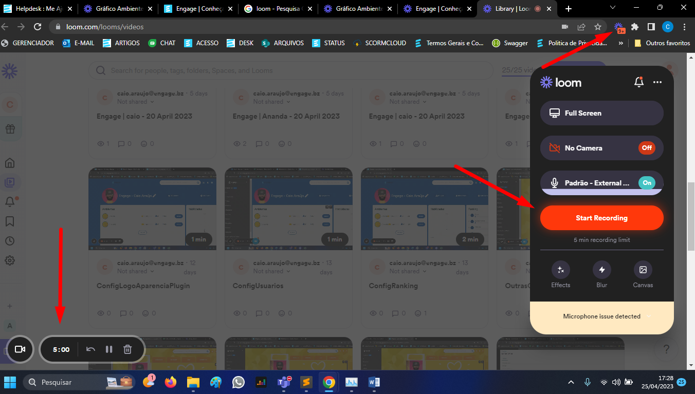Delete the recording with the trash icon
695x394 pixels.
127,349
